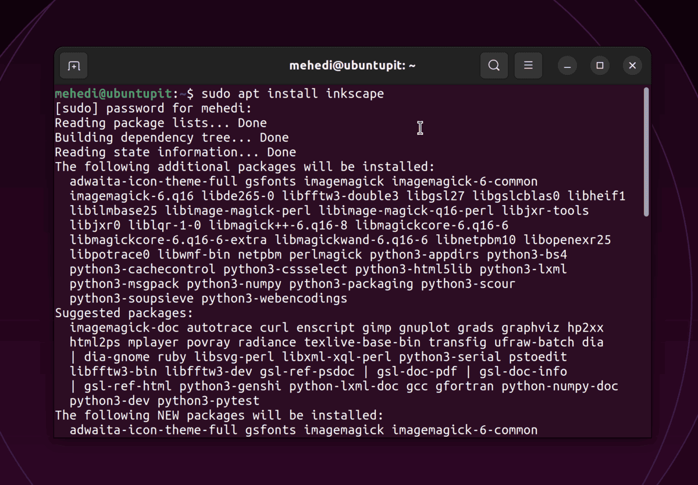Click 'Reading package lists... Done' line

161,123
